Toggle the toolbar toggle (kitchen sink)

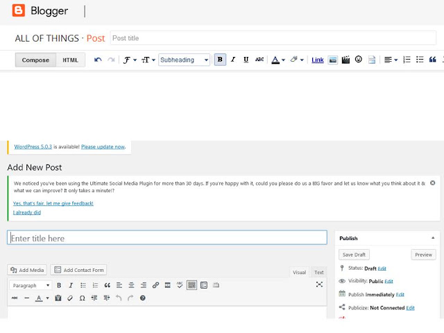tap(191, 285)
